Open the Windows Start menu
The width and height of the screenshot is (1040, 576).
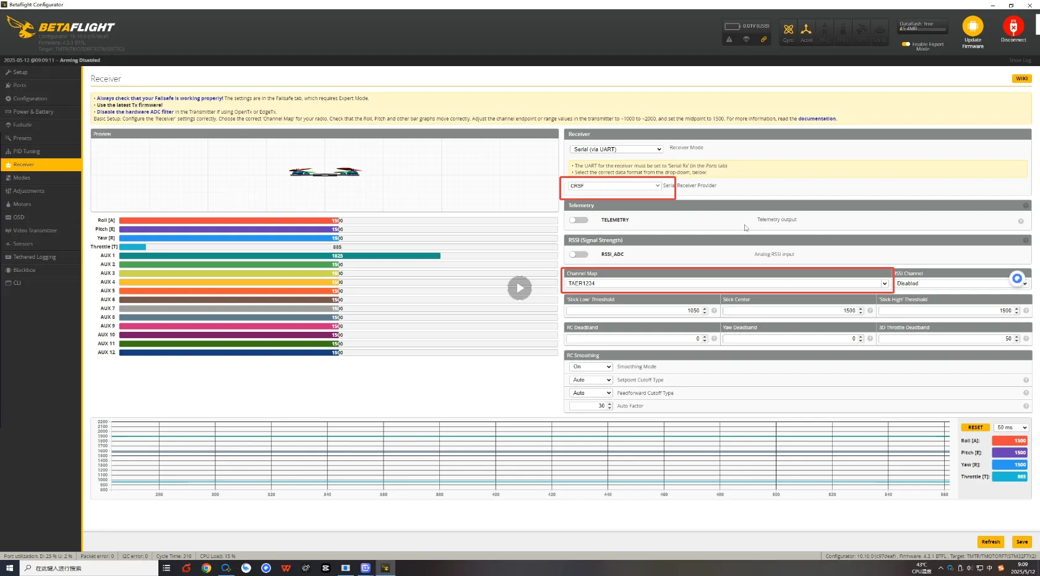point(9,568)
